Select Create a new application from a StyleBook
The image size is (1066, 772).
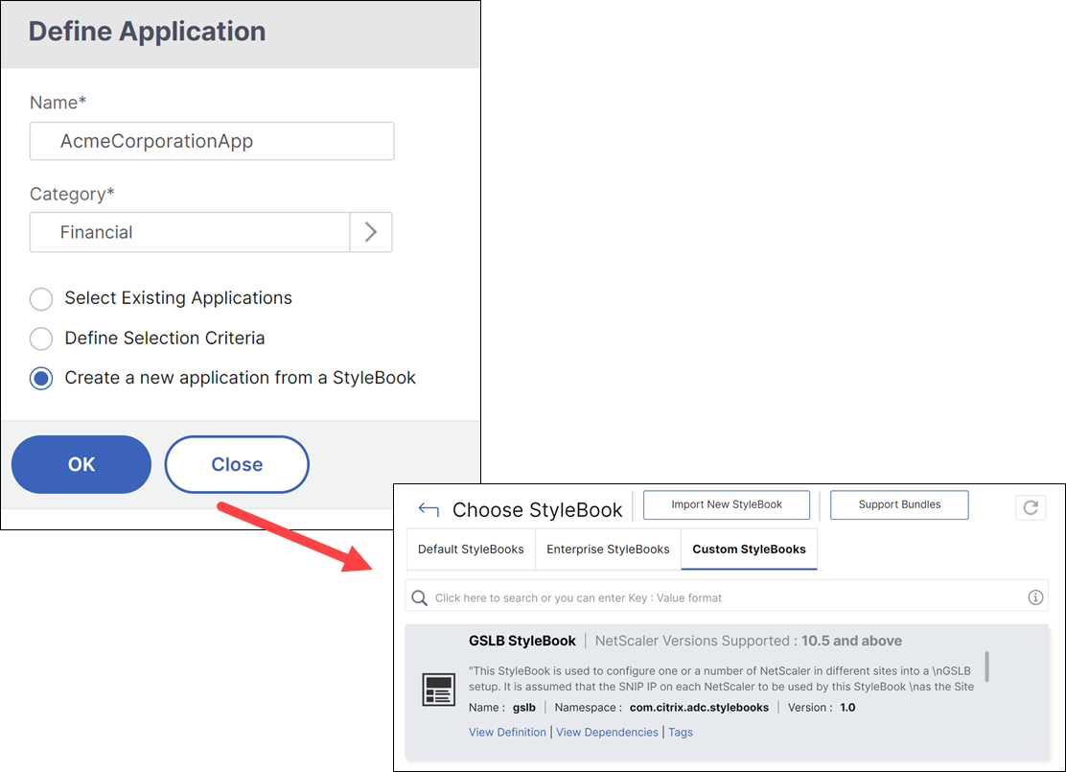[x=41, y=378]
